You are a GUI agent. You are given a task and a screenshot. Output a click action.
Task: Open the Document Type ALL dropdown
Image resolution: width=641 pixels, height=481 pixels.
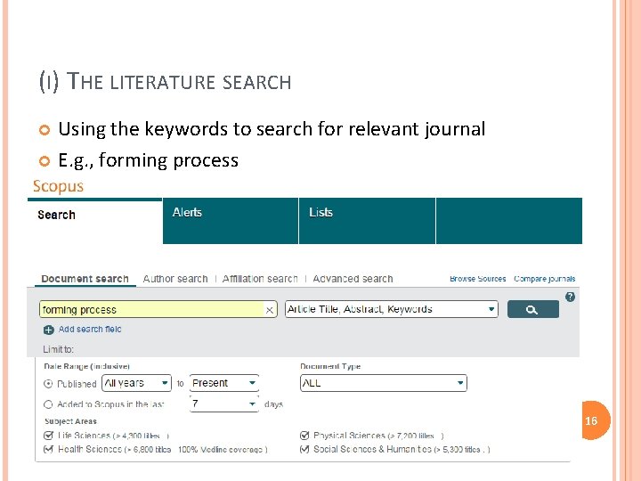[x=383, y=383]
